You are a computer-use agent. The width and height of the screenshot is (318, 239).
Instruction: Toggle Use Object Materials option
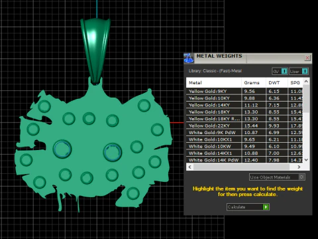(x=277, y=177)
